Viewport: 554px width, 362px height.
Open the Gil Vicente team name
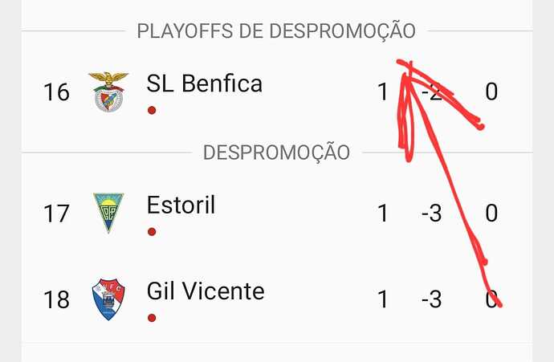coord(206,291)
